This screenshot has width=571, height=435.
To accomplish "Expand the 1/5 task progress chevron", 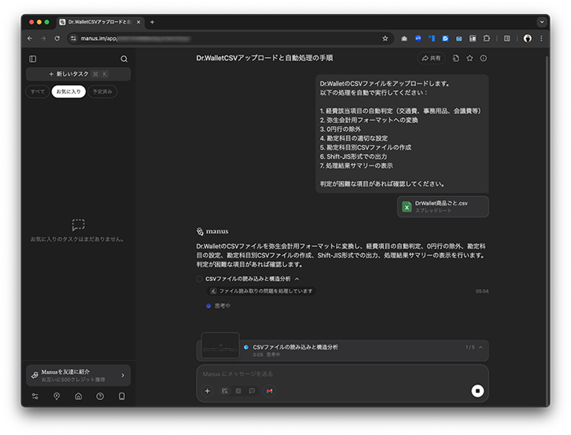I will point(480,347).
